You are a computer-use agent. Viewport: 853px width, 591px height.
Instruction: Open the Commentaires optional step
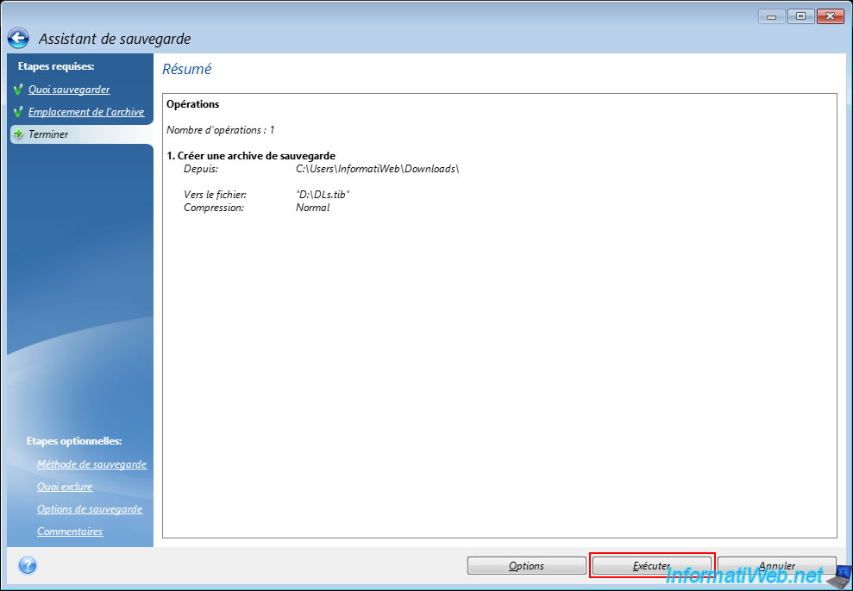pyautogui.click(x=70, y=532)
